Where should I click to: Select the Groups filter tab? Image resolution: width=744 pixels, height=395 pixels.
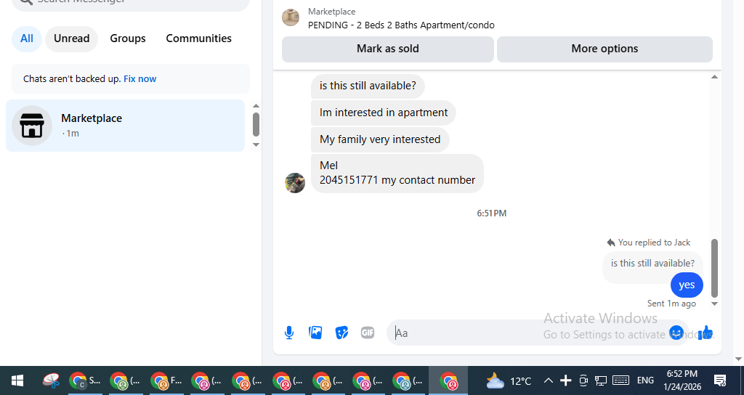coord(128,38)
